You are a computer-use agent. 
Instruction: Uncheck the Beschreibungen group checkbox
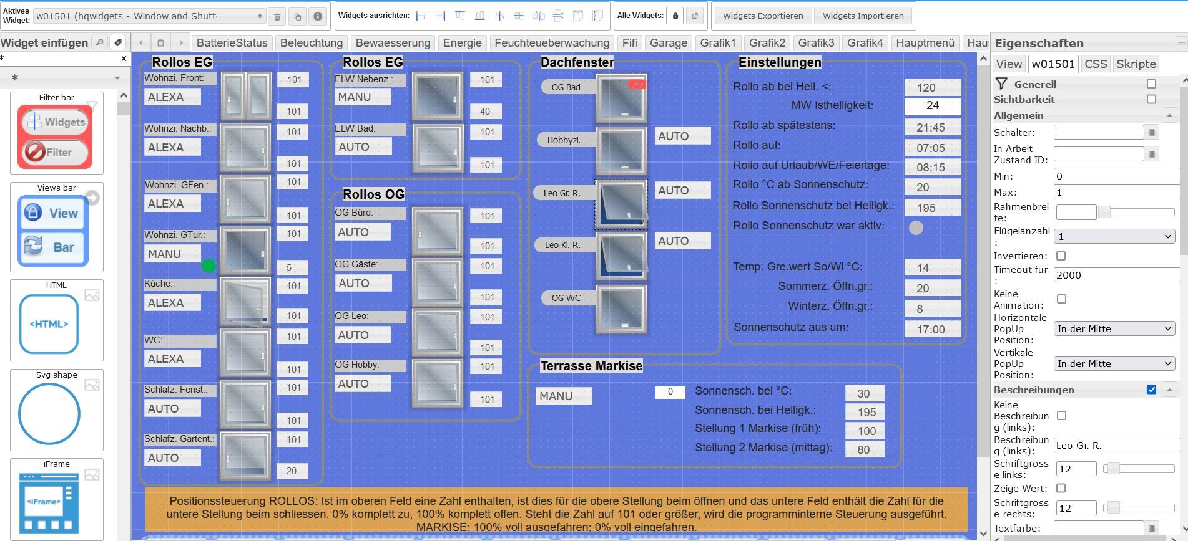coord(1151,390)
